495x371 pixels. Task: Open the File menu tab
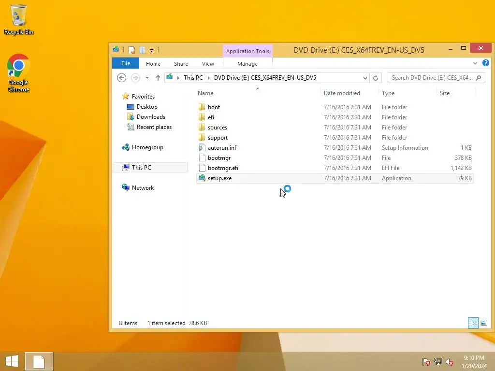(x=126, y=63)
